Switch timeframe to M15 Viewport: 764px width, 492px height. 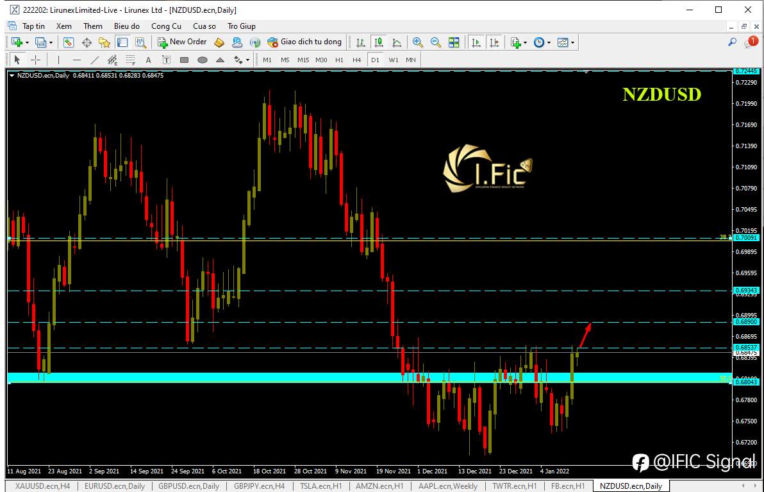click(x=303, y=60)
